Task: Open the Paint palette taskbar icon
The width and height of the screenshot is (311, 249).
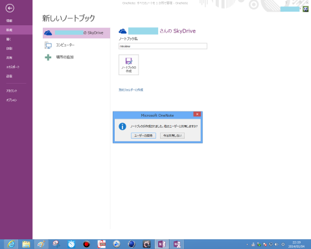Action: tap(41, 244)
